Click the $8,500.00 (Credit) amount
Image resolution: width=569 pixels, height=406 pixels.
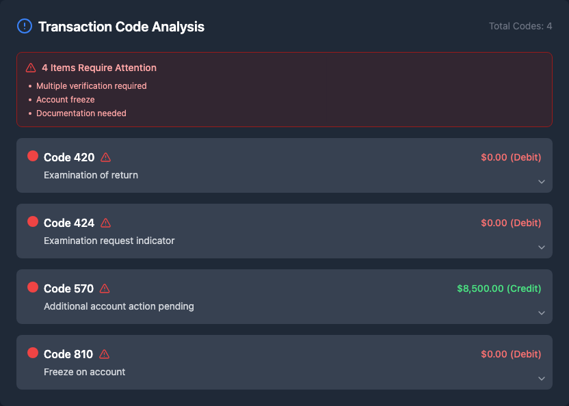(499, 288)
